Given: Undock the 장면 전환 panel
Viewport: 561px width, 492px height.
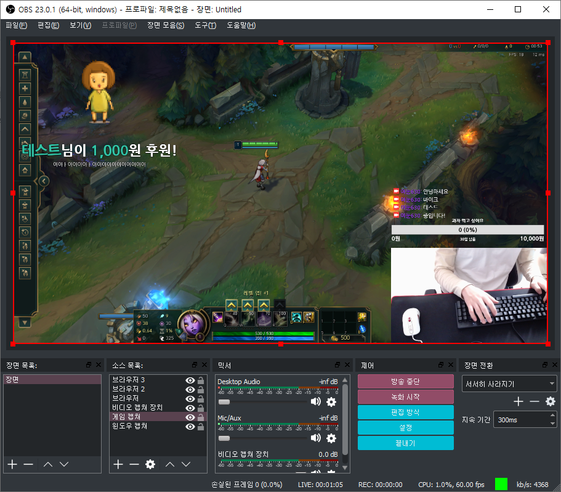Looking at the screenshot, I should click(545, 364).
